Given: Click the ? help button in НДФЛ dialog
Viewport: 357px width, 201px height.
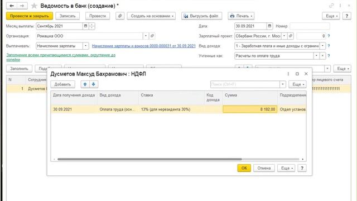Looking at the screenshot, I should pos(302,168).
